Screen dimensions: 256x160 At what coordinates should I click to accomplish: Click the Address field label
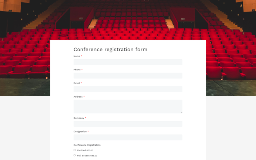point(78,96)
